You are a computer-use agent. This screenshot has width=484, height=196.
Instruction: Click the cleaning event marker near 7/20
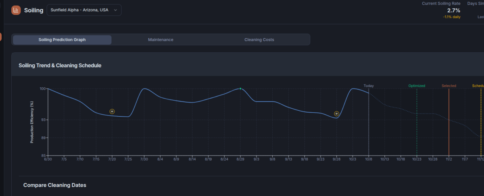[x=112, y=111]
